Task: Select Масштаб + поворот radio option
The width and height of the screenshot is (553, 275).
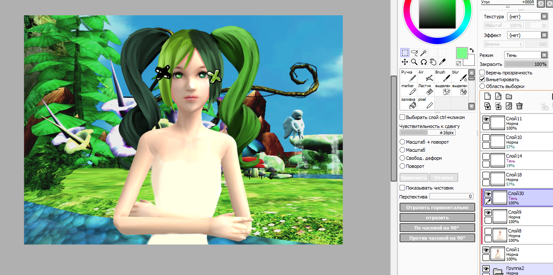Action: pyautogui.click(x=402, y=142)
